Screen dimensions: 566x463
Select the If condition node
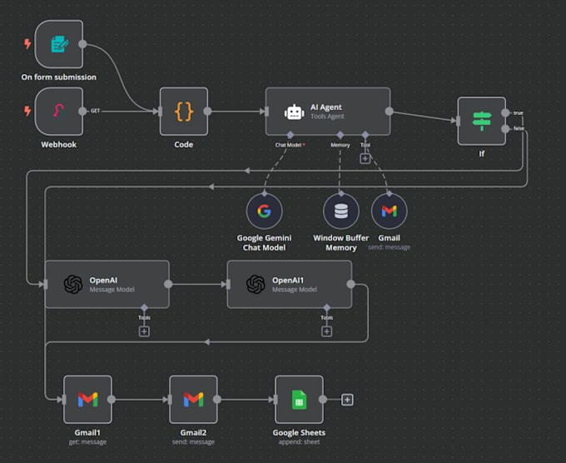tap(482, 121)
